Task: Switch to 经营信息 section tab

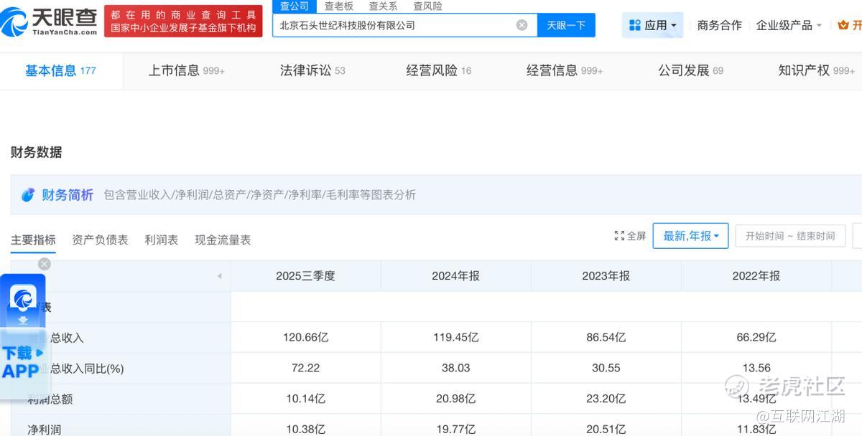Action: (565, 70)
